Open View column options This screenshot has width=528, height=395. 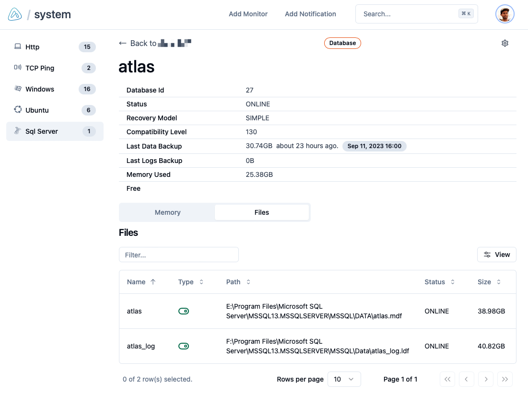[x=496, y=255]
